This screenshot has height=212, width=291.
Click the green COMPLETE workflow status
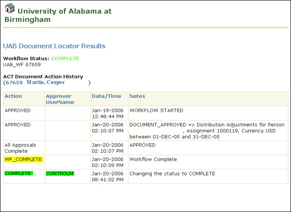(x=65, y=58)
